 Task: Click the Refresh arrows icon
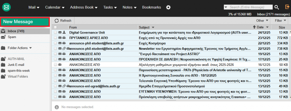click(57, 20)
